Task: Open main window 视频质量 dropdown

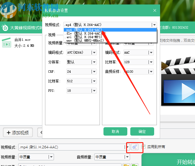Action: (36, 157)
